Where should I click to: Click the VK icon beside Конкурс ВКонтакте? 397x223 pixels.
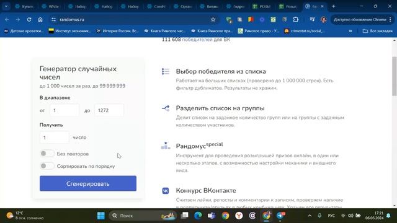[x=166, y=190]
